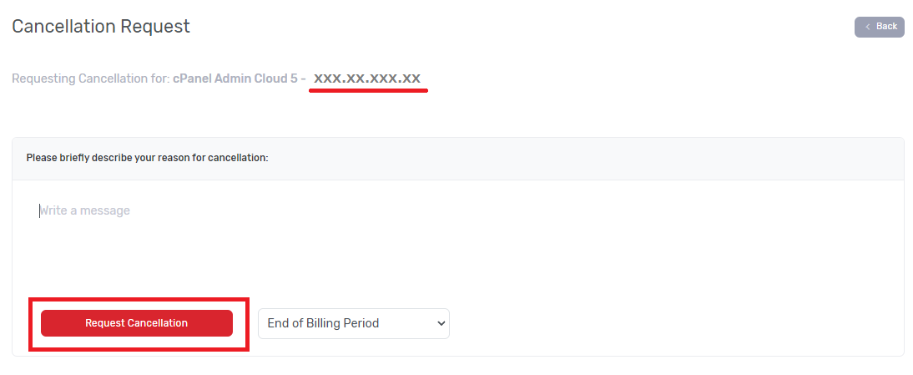Click the red underline beneath the IP address
Screen dimensions: 913x375
click(368, 91)
